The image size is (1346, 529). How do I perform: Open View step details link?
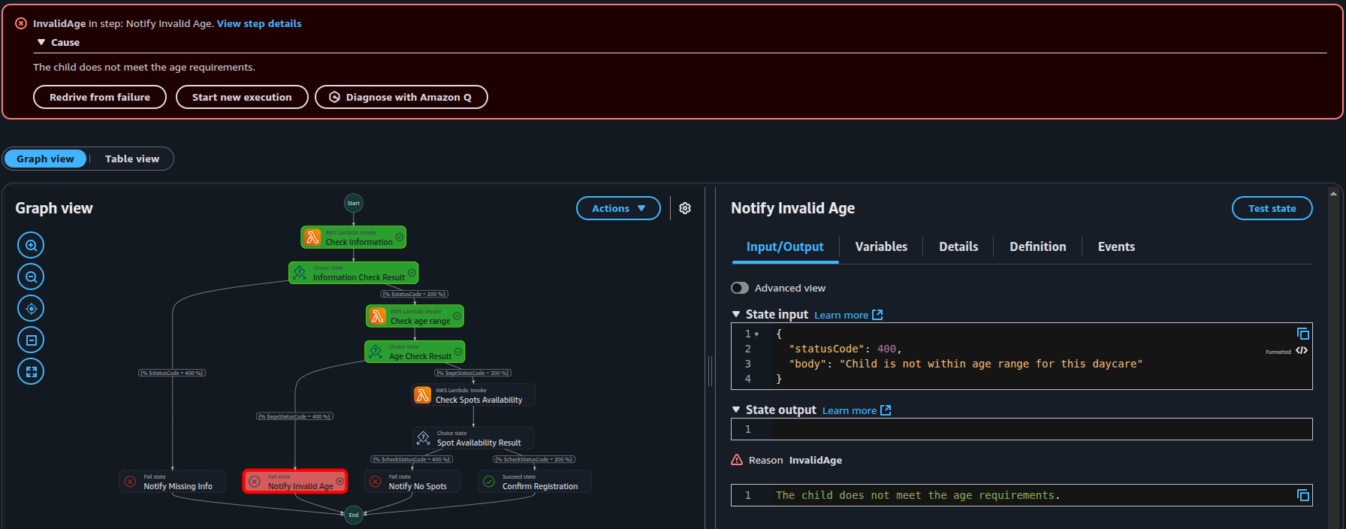click(259, 23)
